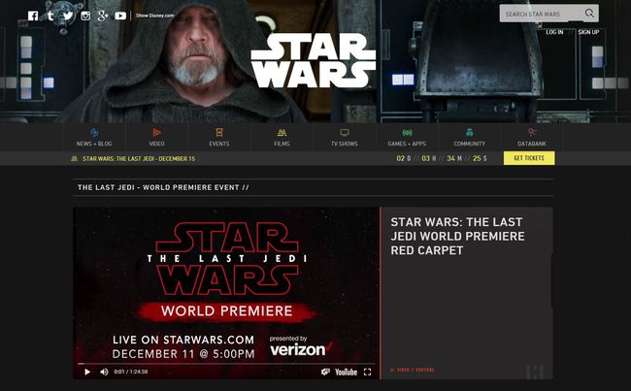Mute the video volume speaker icon
The height and width of the screenshot is (391, 631).
(x=104, y=372)
